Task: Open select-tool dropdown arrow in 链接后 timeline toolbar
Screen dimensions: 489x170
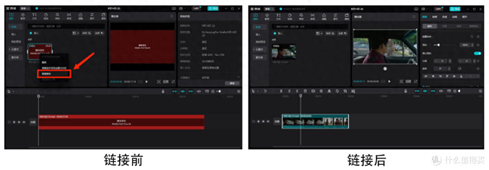Action: [x=258, y=91]
